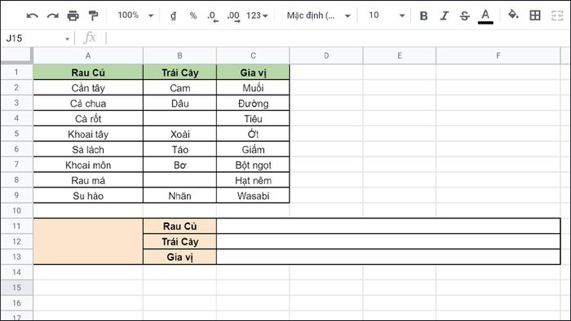Click the J15 name box field
Screen dimensions: 571x321
[38, 38]
